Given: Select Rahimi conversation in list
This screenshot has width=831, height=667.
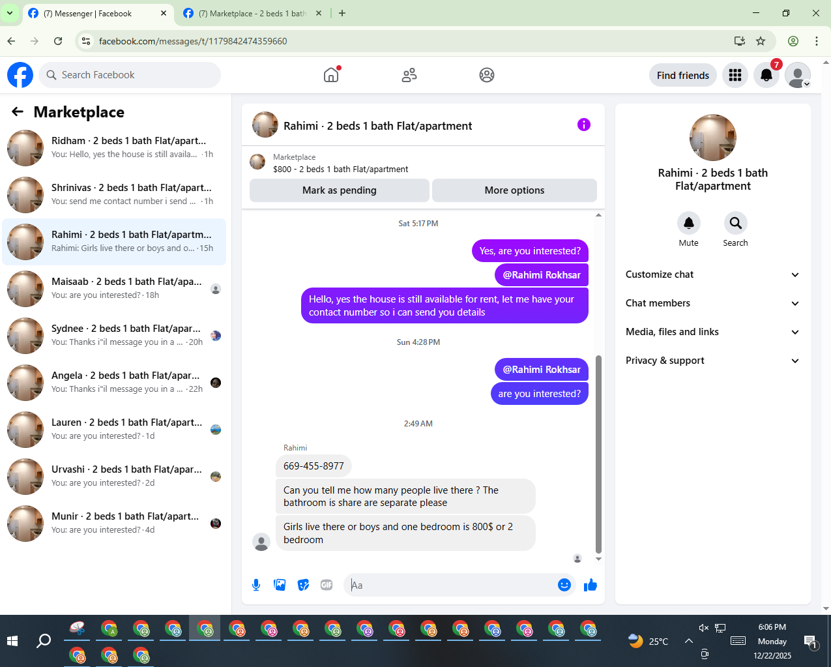Looking at the screenshot, I should (114, 242).
